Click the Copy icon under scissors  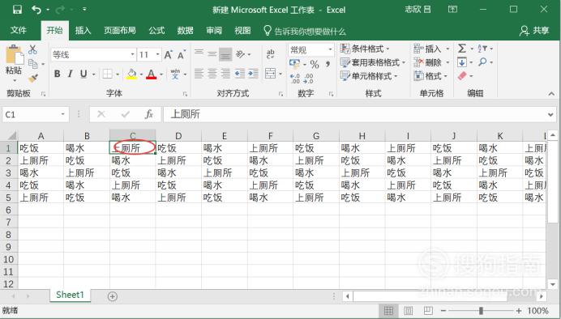[33, 64]
